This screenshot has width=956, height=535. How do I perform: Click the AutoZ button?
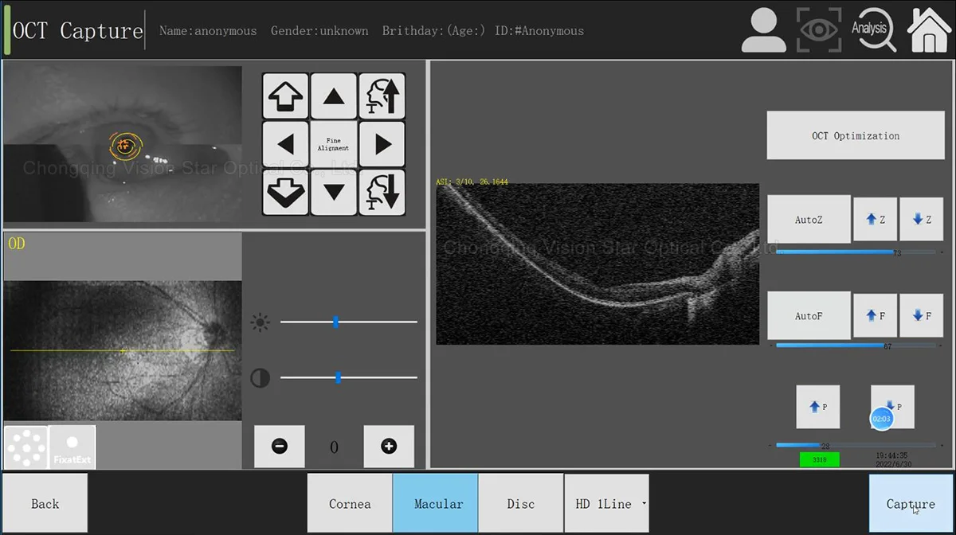point(809,220)
